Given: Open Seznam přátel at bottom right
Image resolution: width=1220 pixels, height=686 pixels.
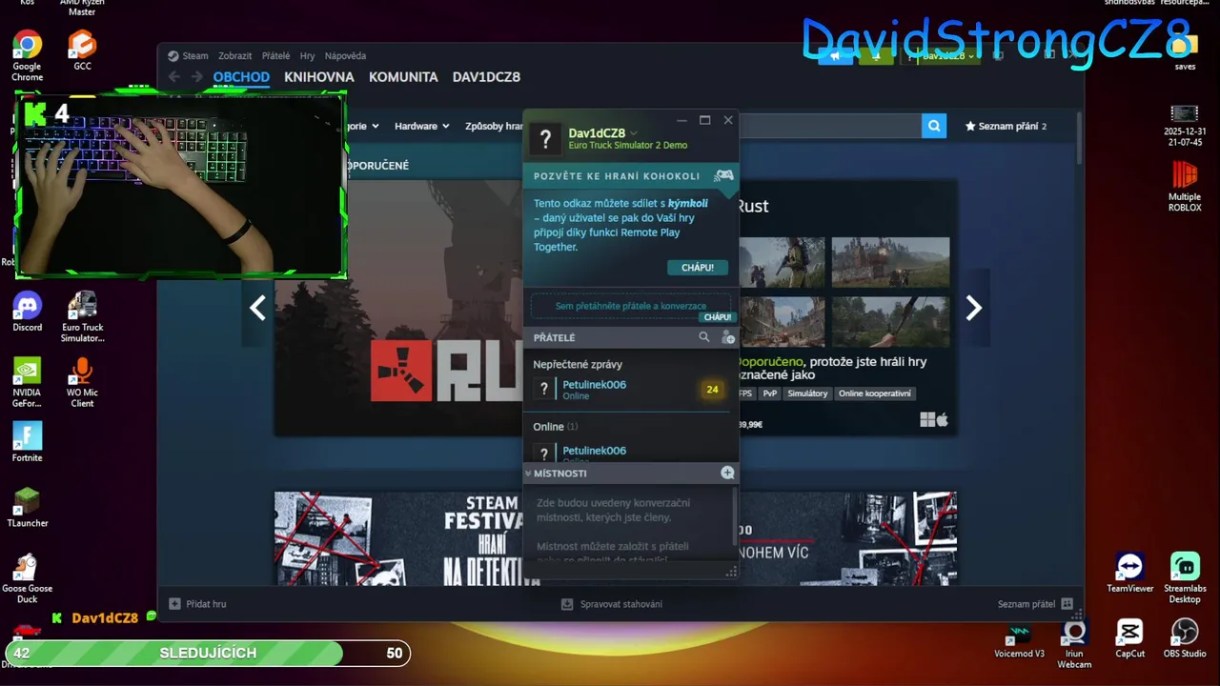Looking at the screenshot, I should click(1035, 604).
